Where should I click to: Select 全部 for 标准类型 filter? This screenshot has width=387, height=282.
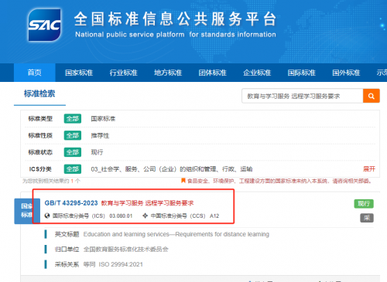tap(73, 119)
